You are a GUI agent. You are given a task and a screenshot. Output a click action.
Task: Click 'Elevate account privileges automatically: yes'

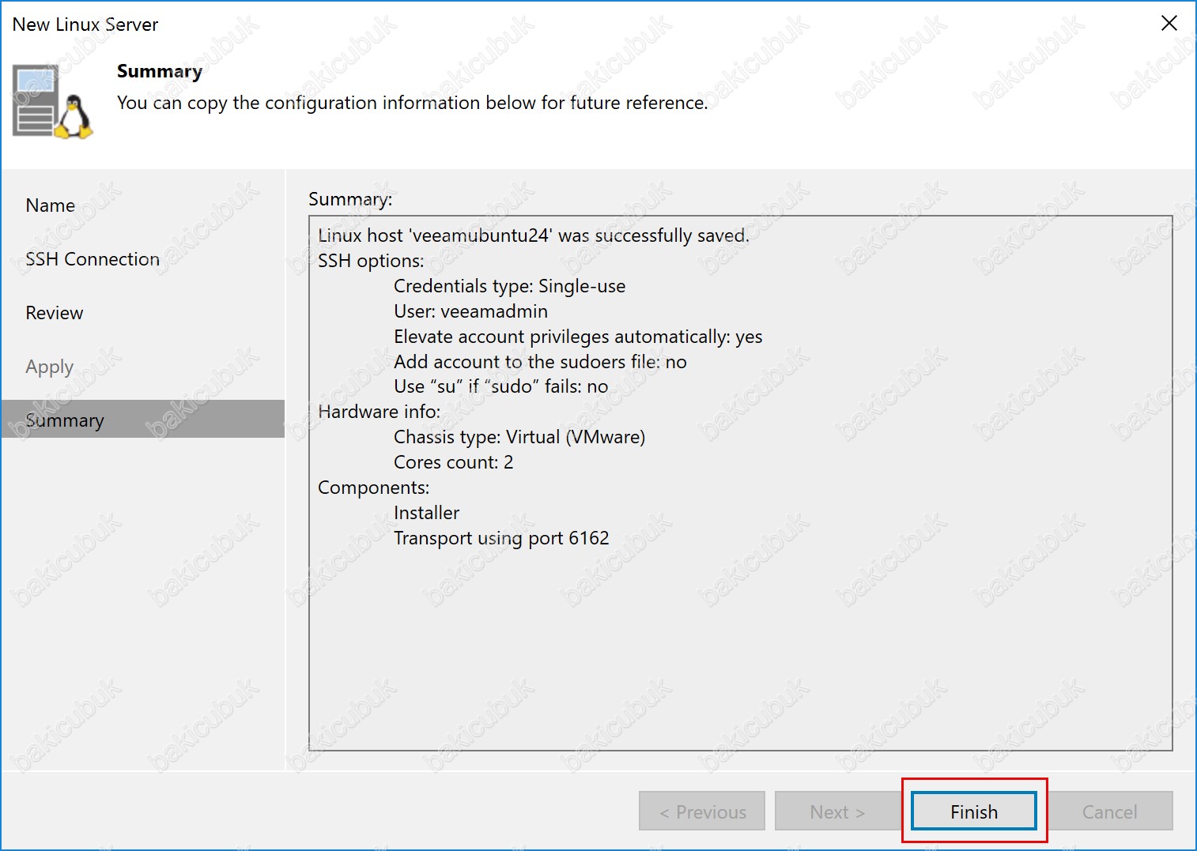pos(578,337)
